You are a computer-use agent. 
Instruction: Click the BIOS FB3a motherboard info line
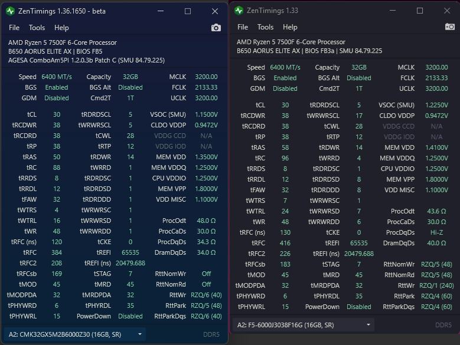309,51
